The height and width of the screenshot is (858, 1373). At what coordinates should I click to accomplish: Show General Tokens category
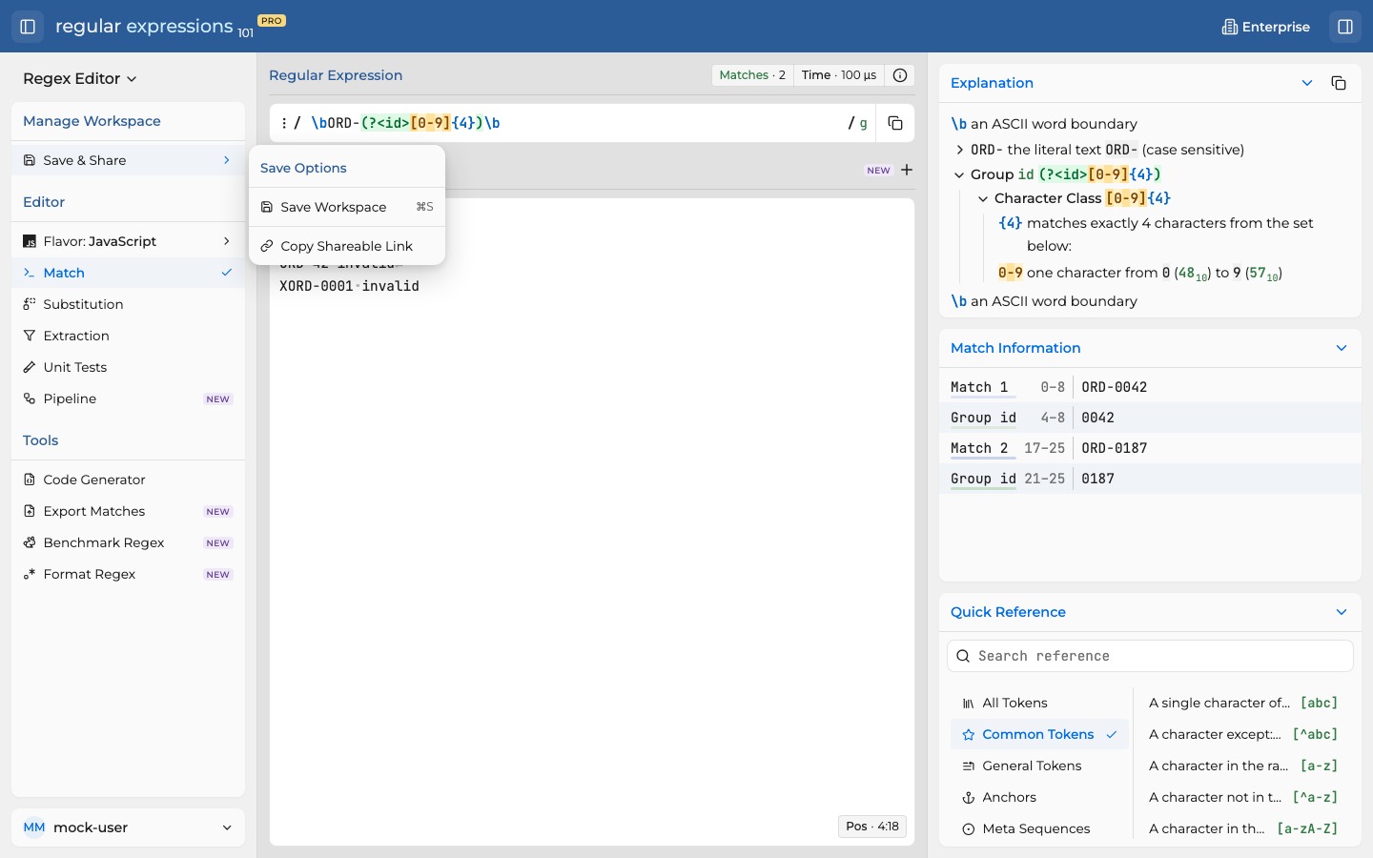click(x=1039, y=766)
